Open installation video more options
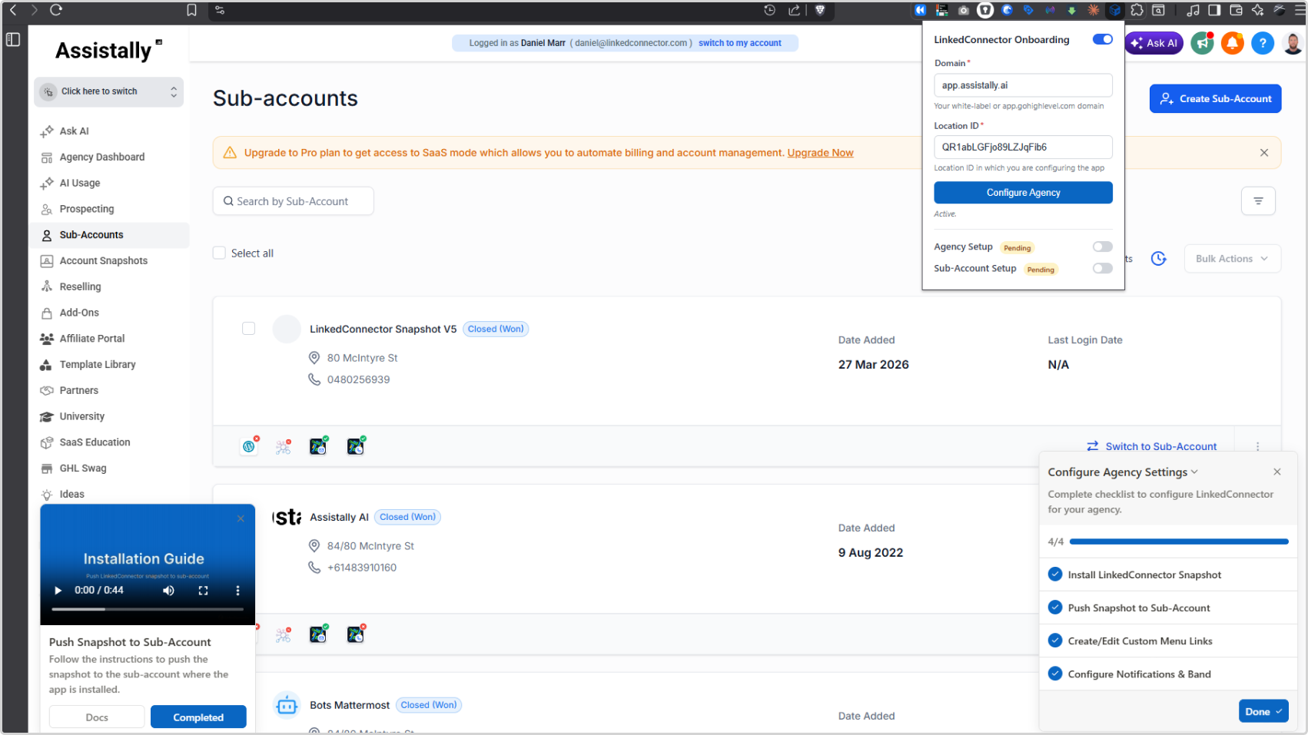This screenshot has width=1308, height=735. (x=237, y=591)
